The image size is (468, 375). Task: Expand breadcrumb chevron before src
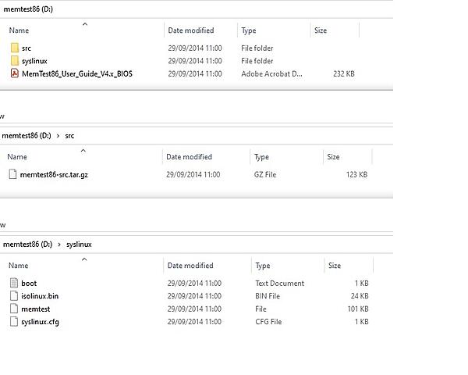[x=58, y=136]
